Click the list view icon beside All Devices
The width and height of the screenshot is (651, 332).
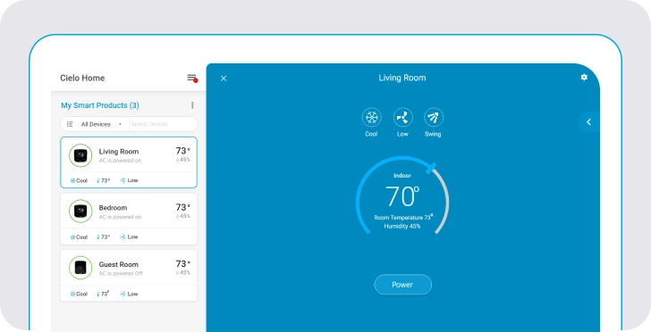pos(70,124)
